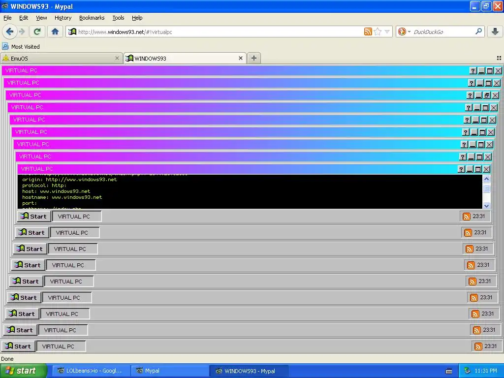Viewport: 504px width, 378px height.
Task: Switch to the EmuOS tab
Action: 62,58
